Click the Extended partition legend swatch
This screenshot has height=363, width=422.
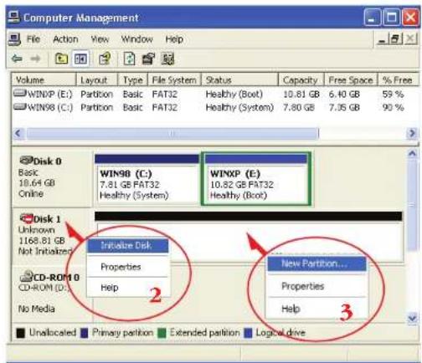[x=162, y=333]
